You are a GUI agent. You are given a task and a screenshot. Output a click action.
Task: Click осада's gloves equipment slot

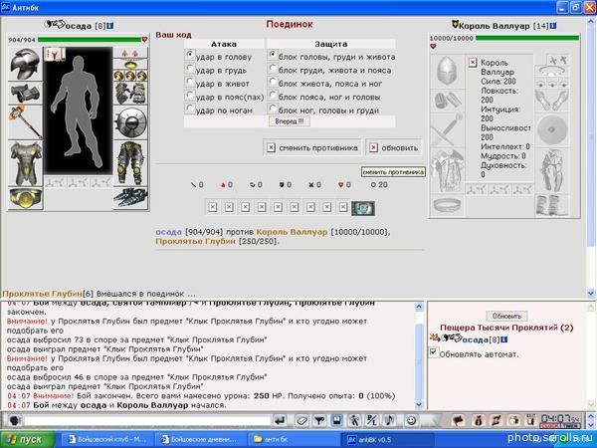(130, 94)
